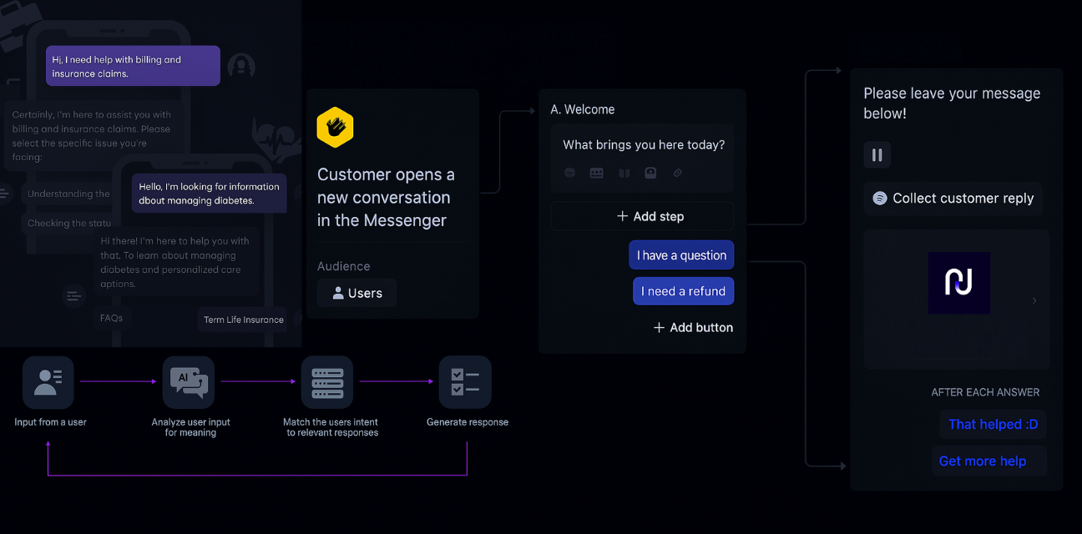Click the Customer opens a new conversation title
This screenshot has width=1082, height=534.
386,198
